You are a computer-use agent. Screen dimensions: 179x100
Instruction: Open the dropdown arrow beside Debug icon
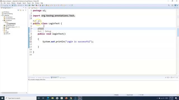[27, 5]
